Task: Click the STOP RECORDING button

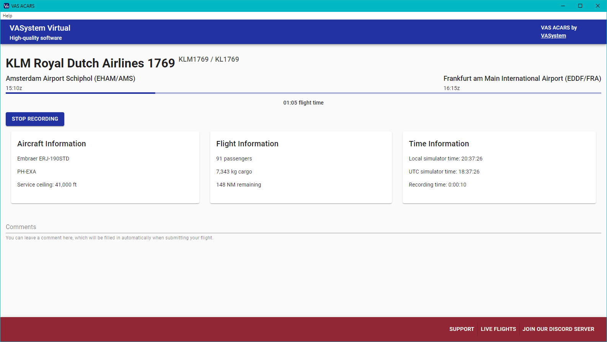Action: [35, 119]
